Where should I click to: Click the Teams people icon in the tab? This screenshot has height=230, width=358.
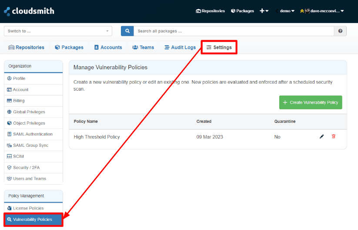point(135,47)
